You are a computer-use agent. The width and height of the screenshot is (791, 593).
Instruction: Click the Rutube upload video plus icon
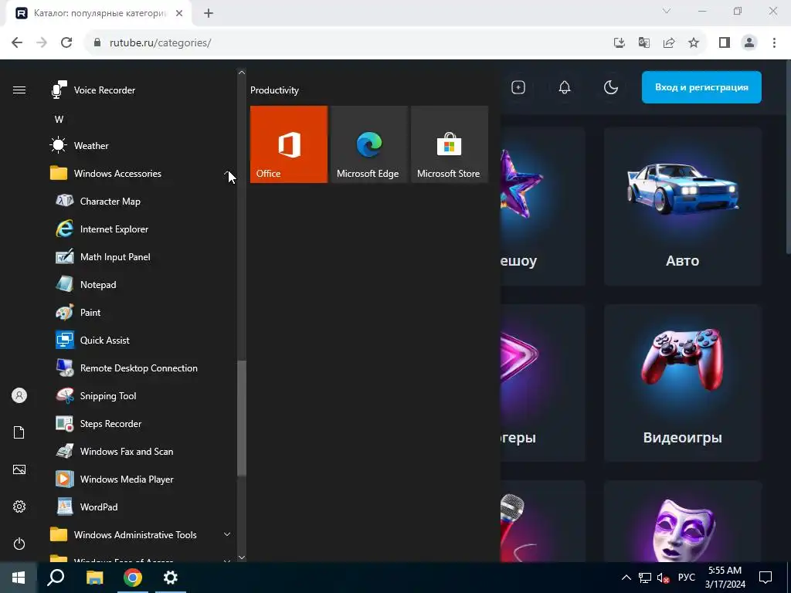coord(518,87)
